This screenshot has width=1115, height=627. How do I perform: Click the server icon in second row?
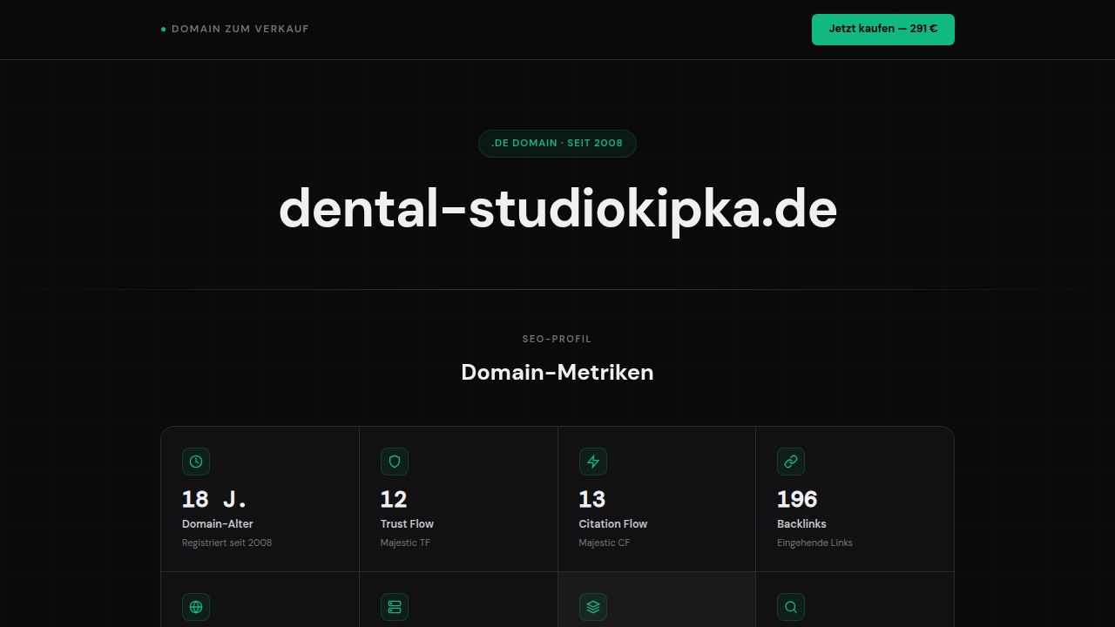[x=395, y=607]
